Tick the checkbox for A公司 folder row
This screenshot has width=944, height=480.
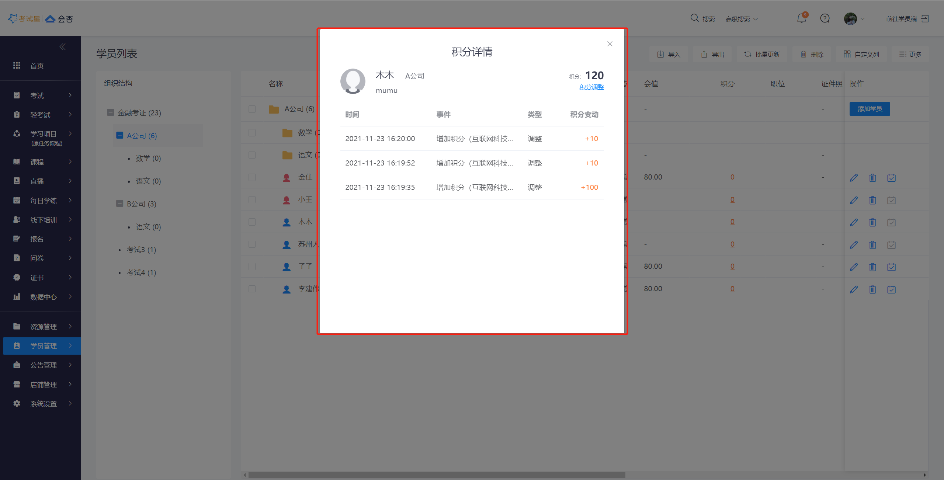pyautogui.click(x=252, y=109)
